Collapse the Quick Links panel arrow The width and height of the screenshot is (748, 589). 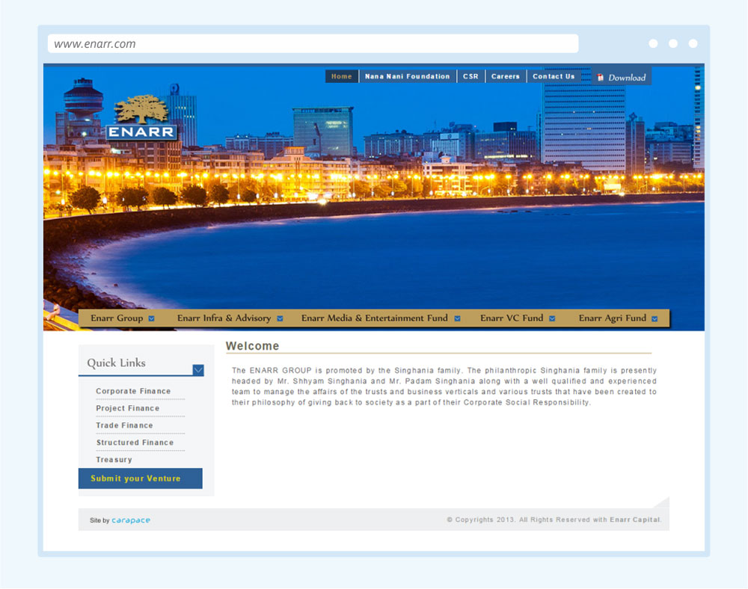[x=198, y=370]
